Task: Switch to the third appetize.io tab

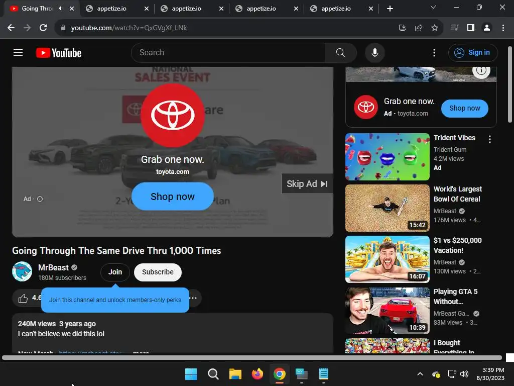Action: point(261,9)
